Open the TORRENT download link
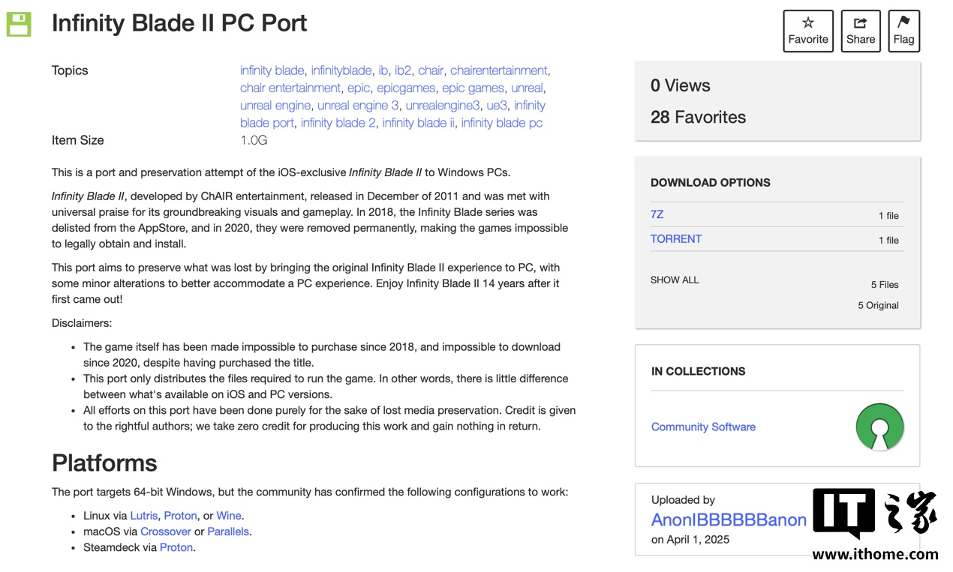 point(676,239)
